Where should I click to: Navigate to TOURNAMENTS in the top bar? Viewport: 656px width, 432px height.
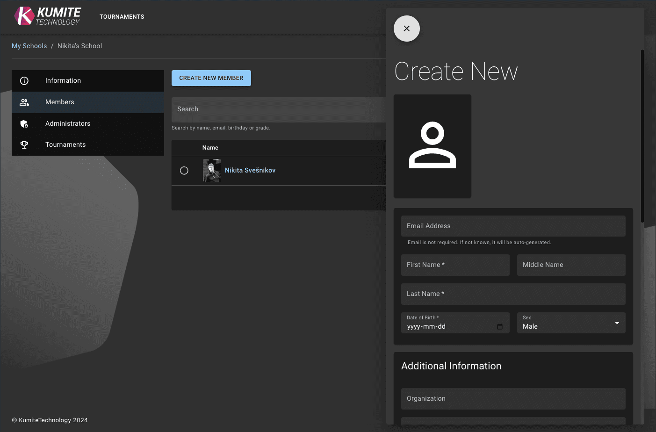click(122, 16)
